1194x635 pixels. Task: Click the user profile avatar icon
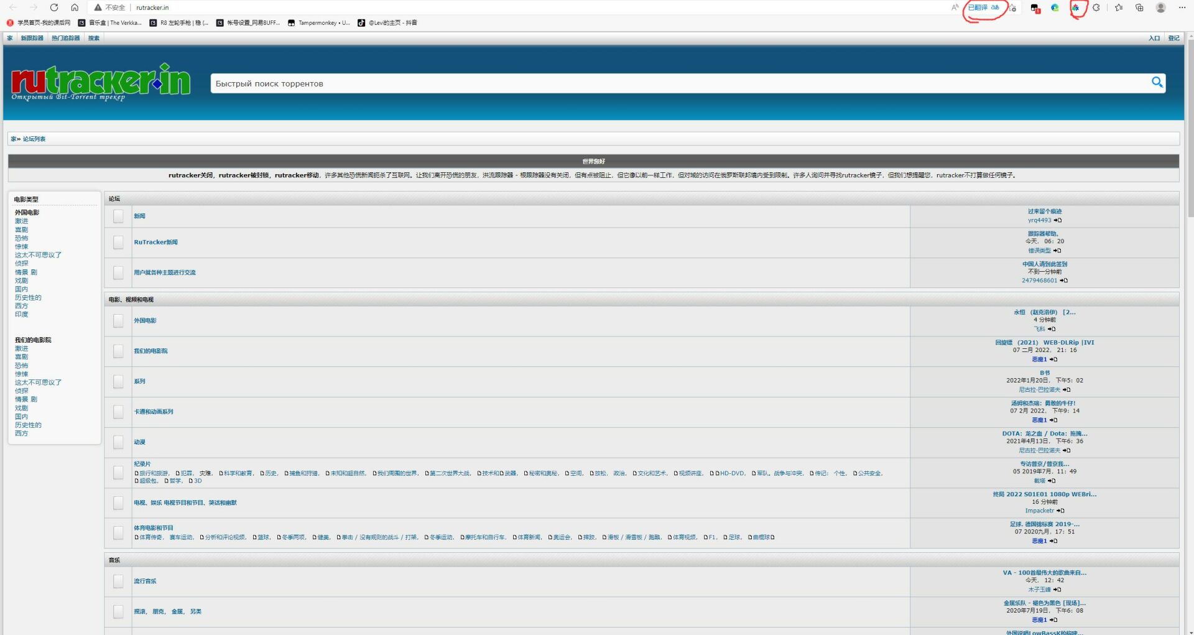[1160, 8]
